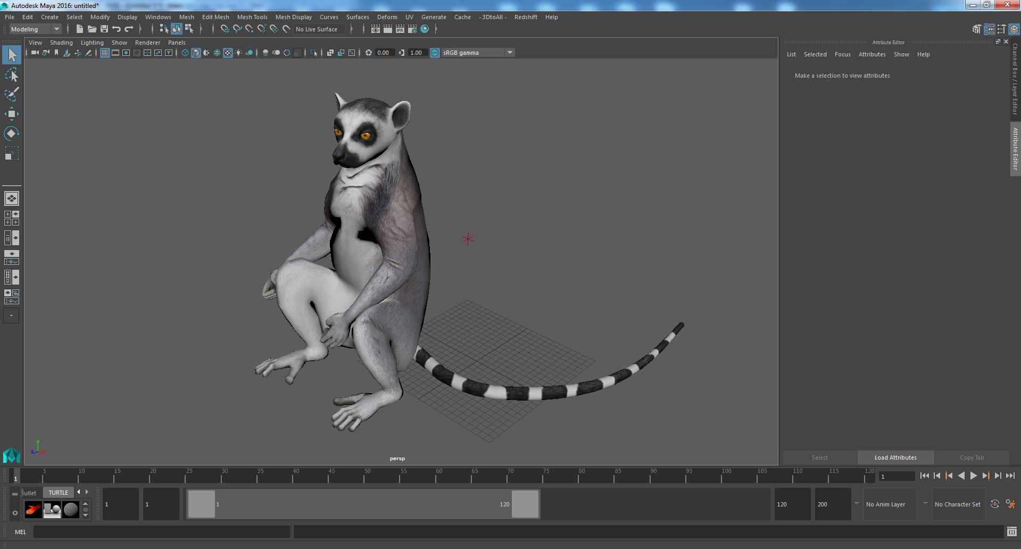Undo the last action
Screen dimensions: 1021x549
(x=116, y=29)
